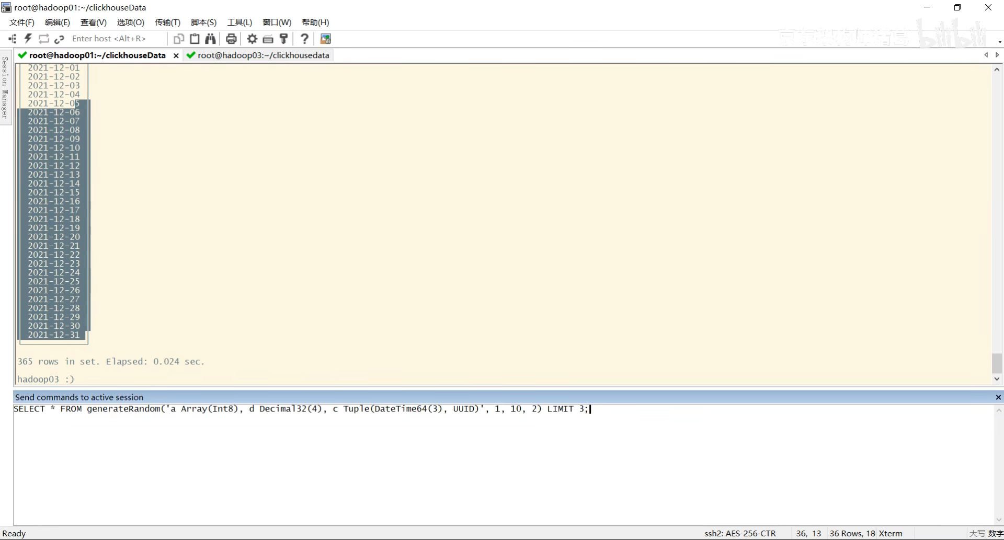The image size is (1004, 540).
Task: Open Find with the binoculars icon
Action: [x=210, y=39]
